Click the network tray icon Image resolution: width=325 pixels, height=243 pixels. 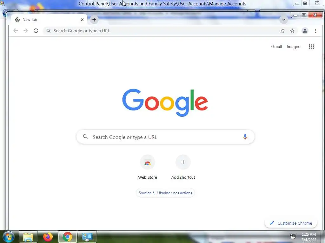(293, 237)
